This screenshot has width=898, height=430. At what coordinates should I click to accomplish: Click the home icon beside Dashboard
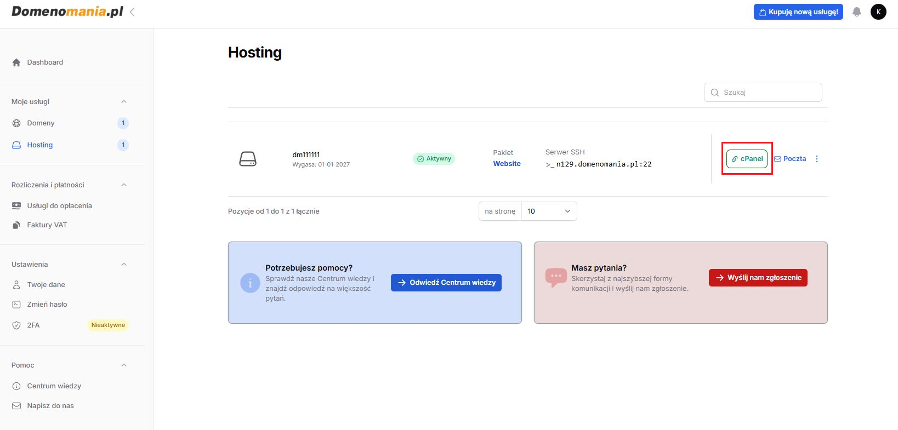click(16, 62)
